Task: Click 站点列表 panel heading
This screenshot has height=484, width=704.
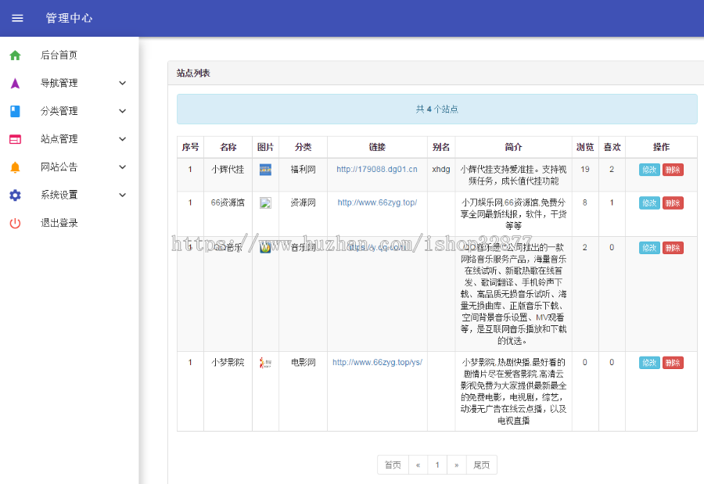Action: pos(193,73)
